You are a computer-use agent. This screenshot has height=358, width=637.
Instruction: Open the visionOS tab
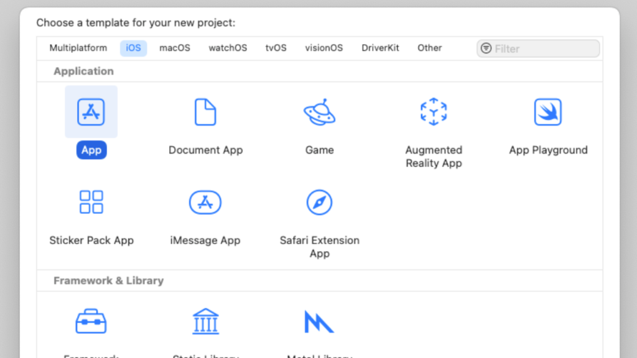coord(323,48)
